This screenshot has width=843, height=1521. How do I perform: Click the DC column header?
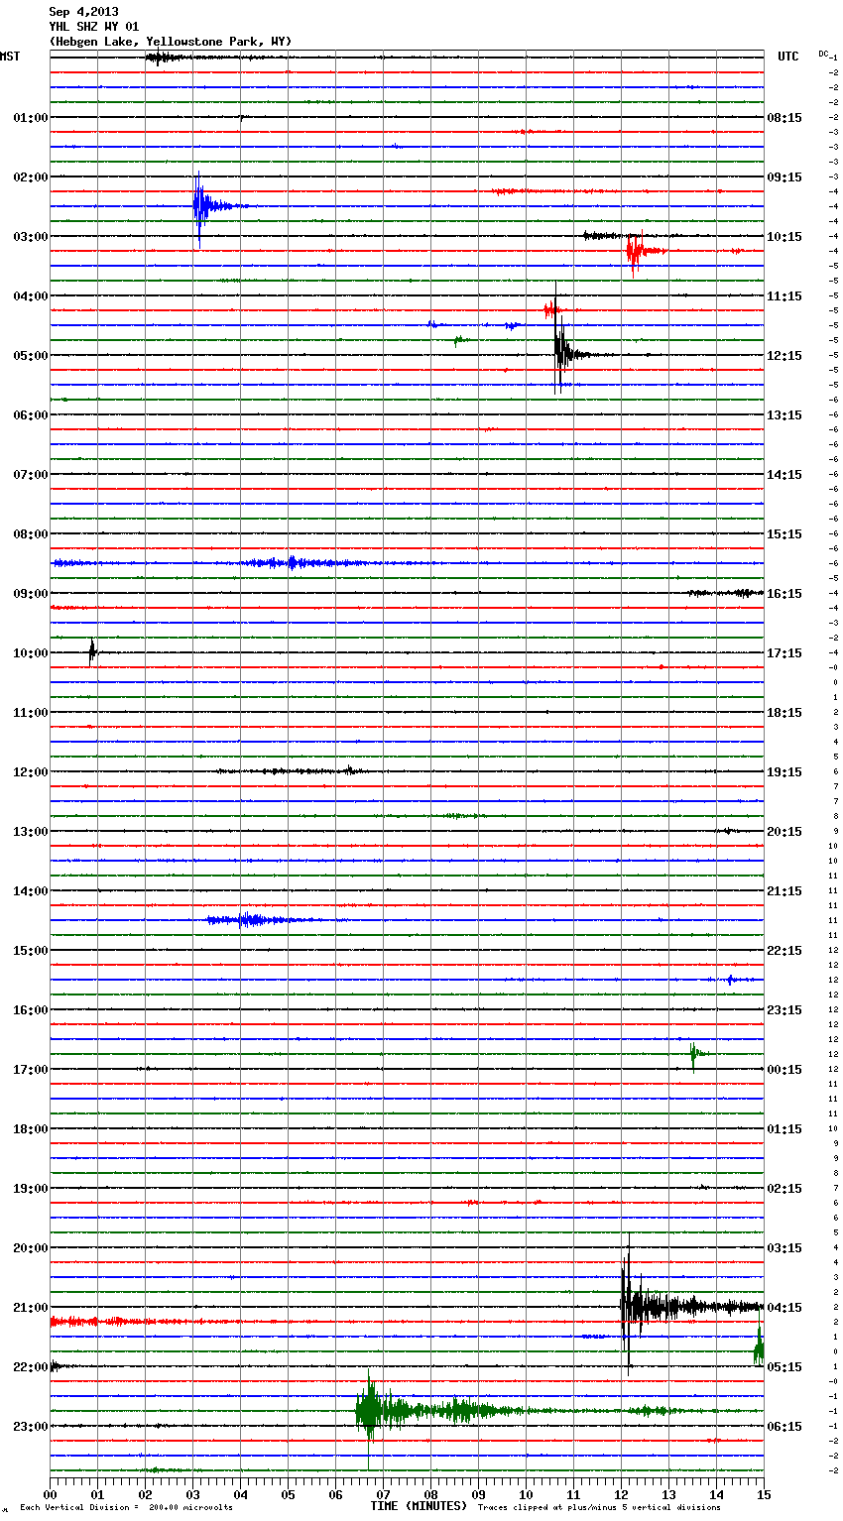[823, 54]
